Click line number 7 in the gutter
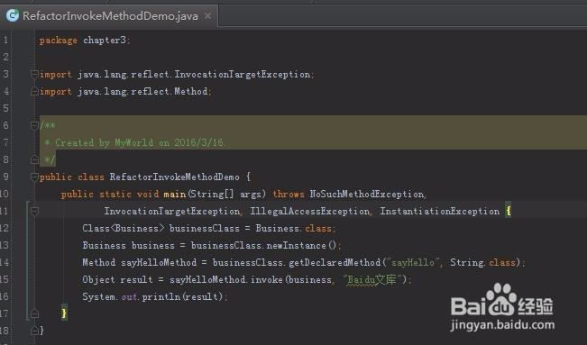This screenshot has width=587, height=345. pos(5,142)
